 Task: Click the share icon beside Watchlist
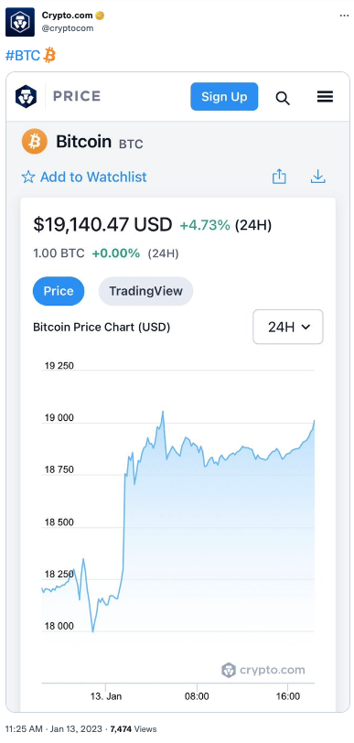click(279, 177)
